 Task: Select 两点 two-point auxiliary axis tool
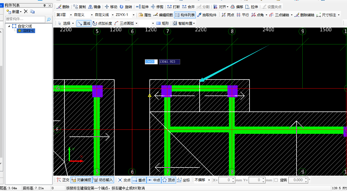tap(228, 15)
